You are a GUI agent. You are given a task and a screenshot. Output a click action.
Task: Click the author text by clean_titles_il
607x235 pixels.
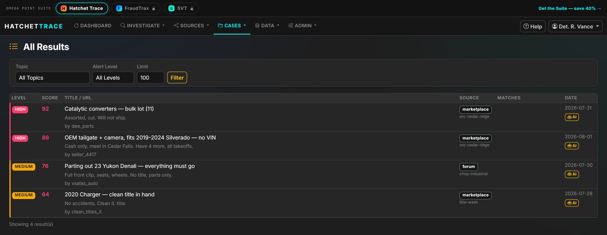[x=83, y=212]
